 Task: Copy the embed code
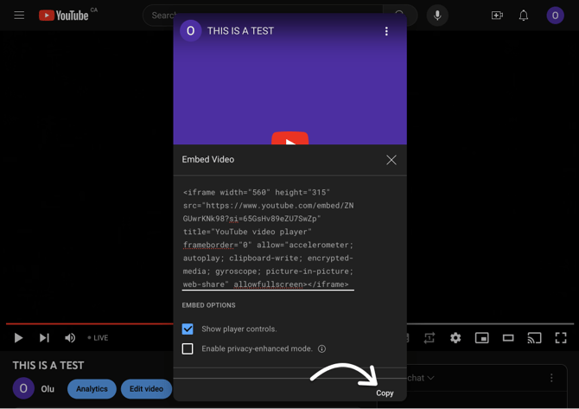point(385,393)
